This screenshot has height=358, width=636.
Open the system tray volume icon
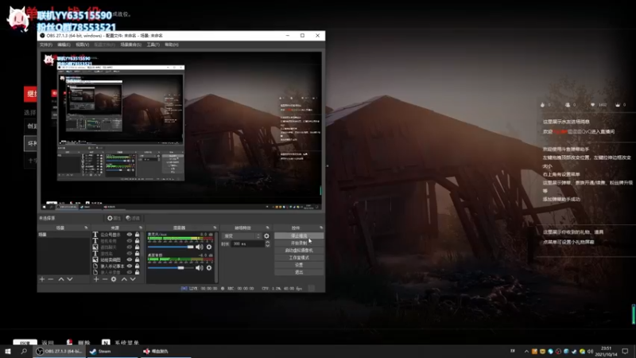tap(590, 352)
